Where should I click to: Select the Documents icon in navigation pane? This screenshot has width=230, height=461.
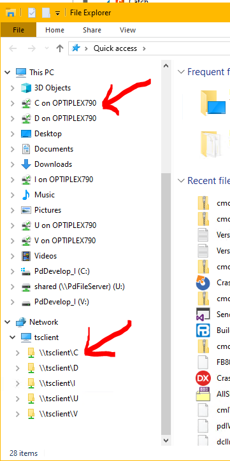pyautogui.click(x=26, y=149)
